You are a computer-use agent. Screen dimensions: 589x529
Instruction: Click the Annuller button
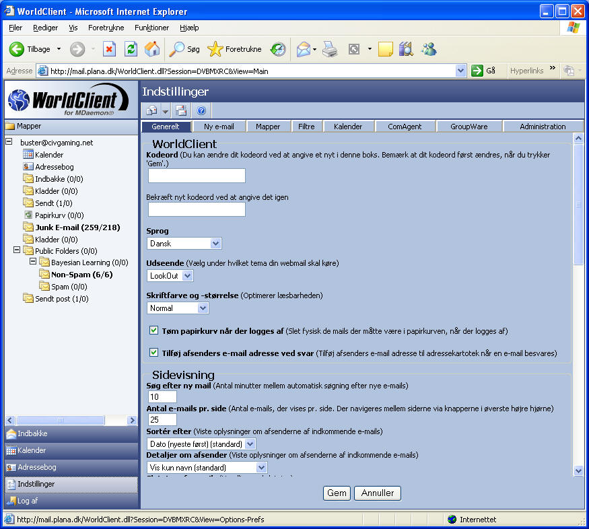[x=378, y=493]
